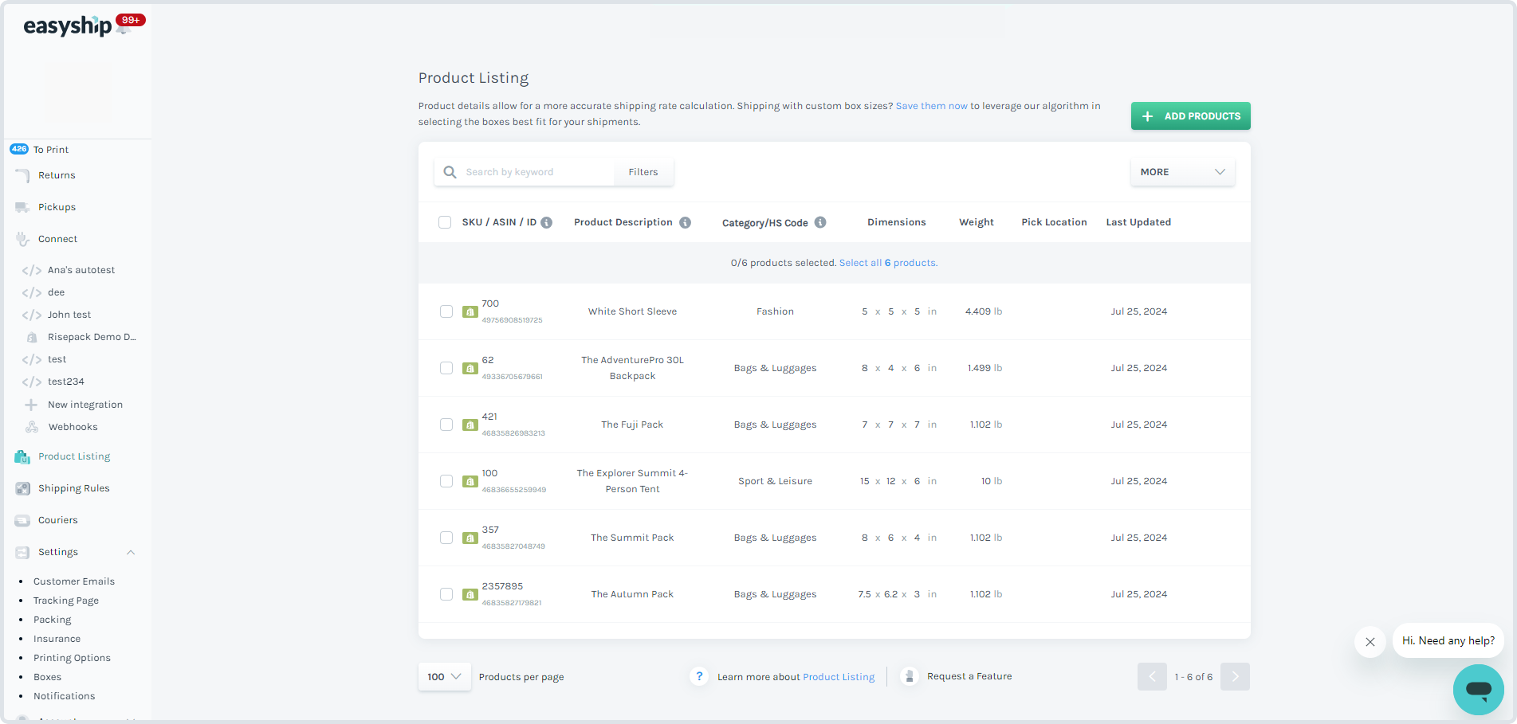Go to next page arrow

point(1235,677)
